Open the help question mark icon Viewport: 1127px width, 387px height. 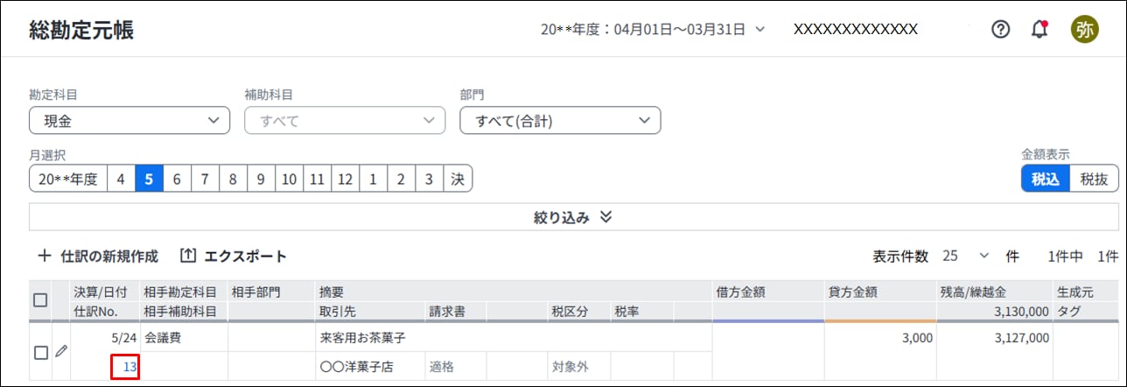click(1000, 29)
